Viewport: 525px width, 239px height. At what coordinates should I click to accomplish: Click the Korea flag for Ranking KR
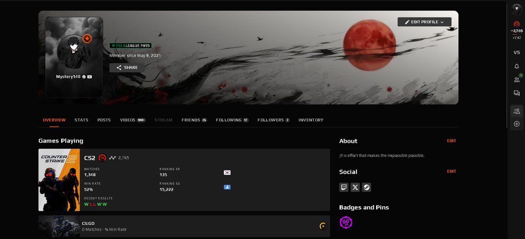coord(227,172)
